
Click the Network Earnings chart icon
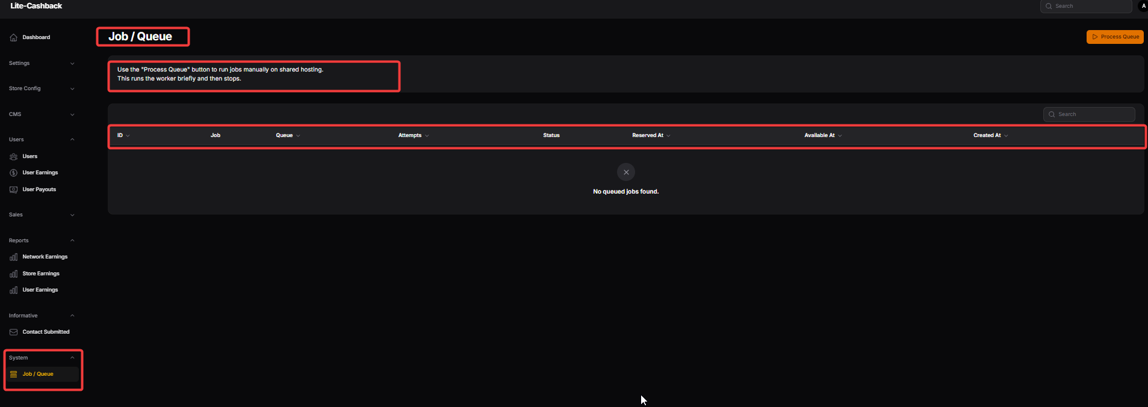pos(13,257)
